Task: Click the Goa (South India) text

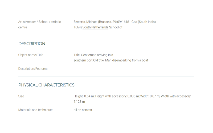Action: [x=144, y=22]
